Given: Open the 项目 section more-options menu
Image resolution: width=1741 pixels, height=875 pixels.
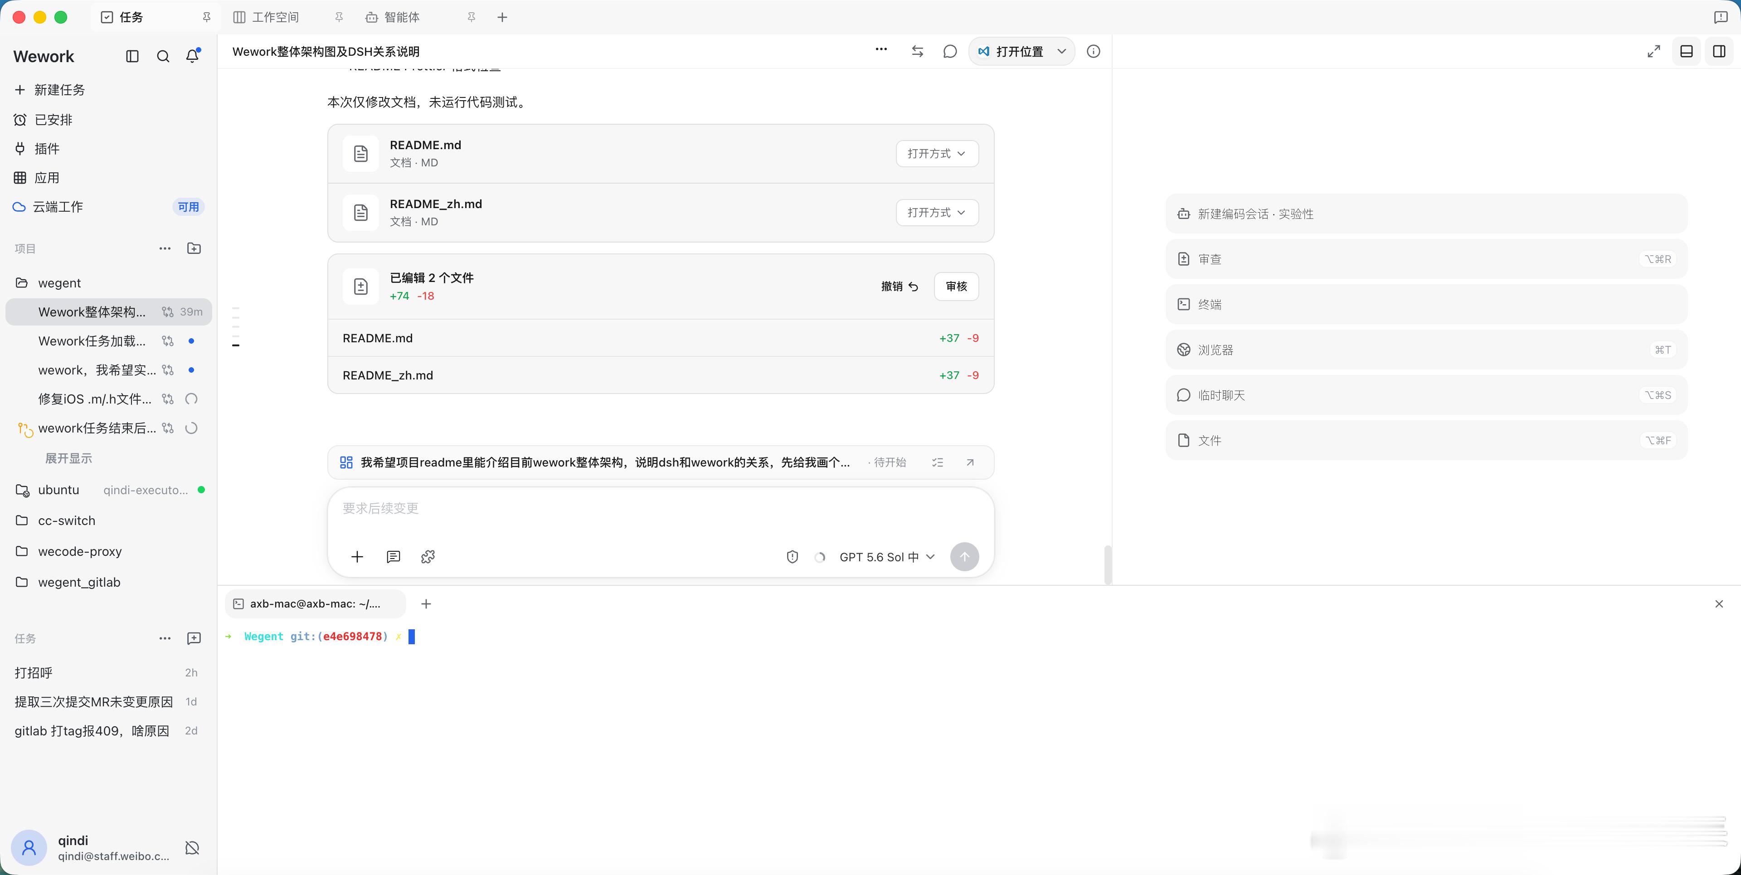Looking at the screenshot, I should click(x=165, y=248).
